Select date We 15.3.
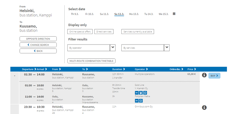Image resolution: width=241 pixels, height=114 pixels. [163, 14]
